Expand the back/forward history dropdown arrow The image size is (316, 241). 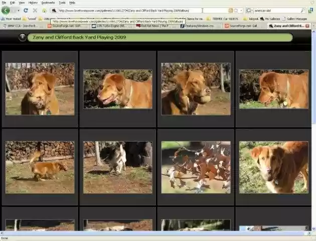tap(18, 10)
